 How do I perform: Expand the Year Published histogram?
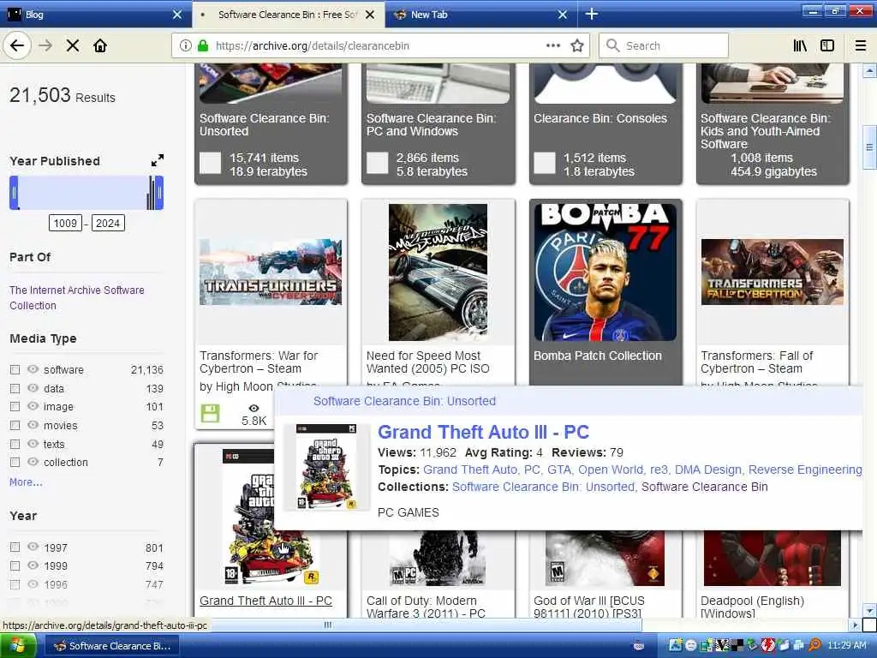coord(158,160)
